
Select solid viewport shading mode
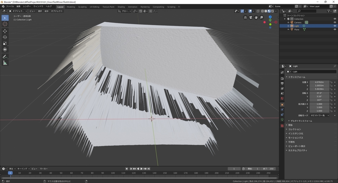pos(266,11)
